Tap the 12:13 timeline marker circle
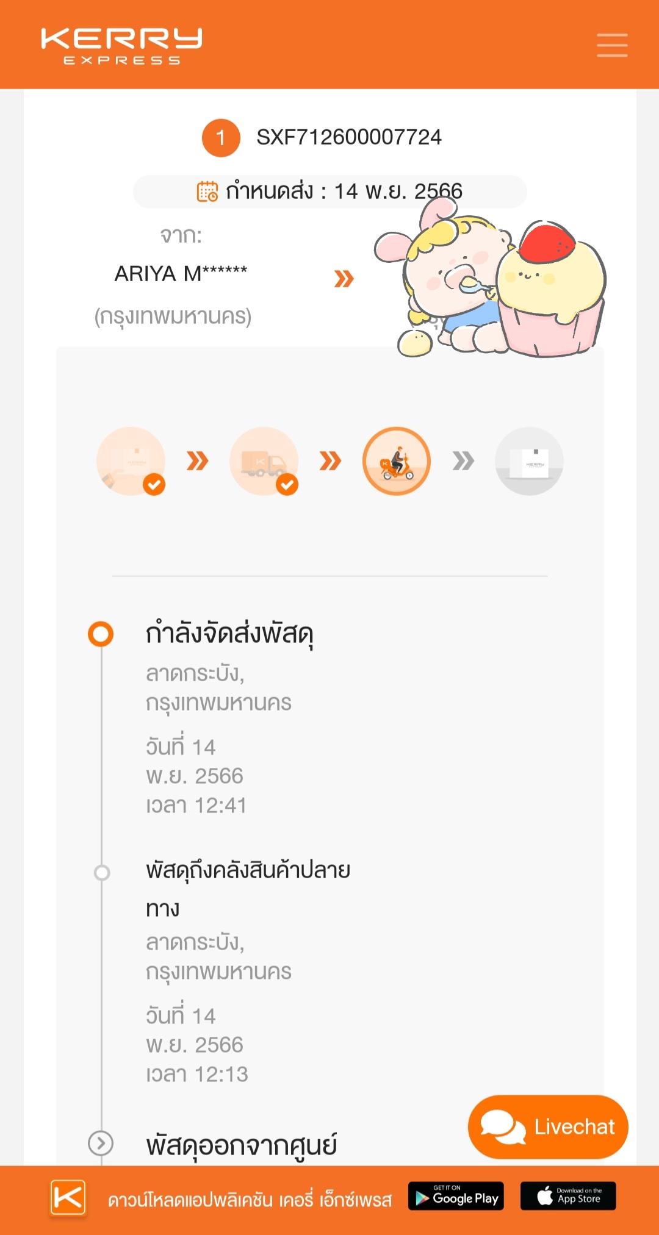The width and height of the screenshot is (659, 1235). point(102,873)
